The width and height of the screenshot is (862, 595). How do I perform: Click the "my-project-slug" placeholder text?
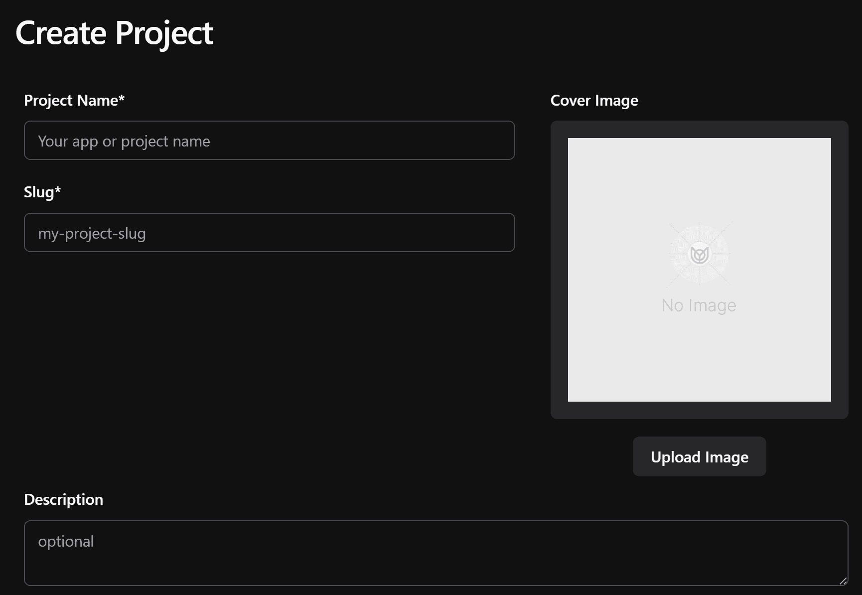pos(92,234)
